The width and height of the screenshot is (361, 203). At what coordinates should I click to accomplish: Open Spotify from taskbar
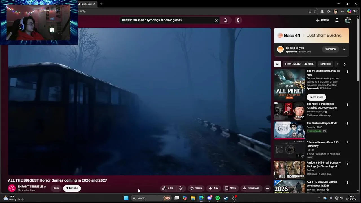point(218,198)
